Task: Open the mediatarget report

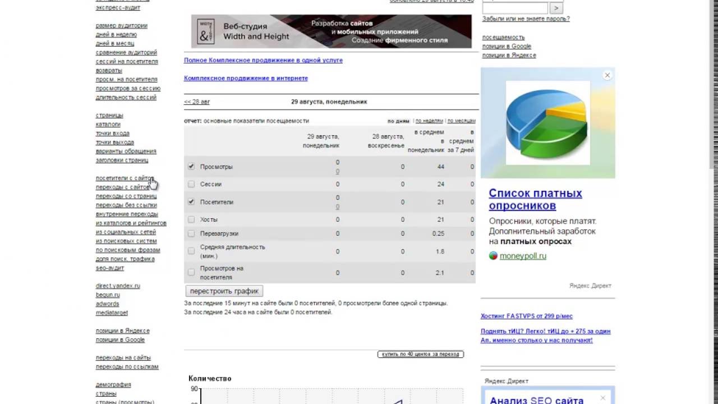Action: 112,313
